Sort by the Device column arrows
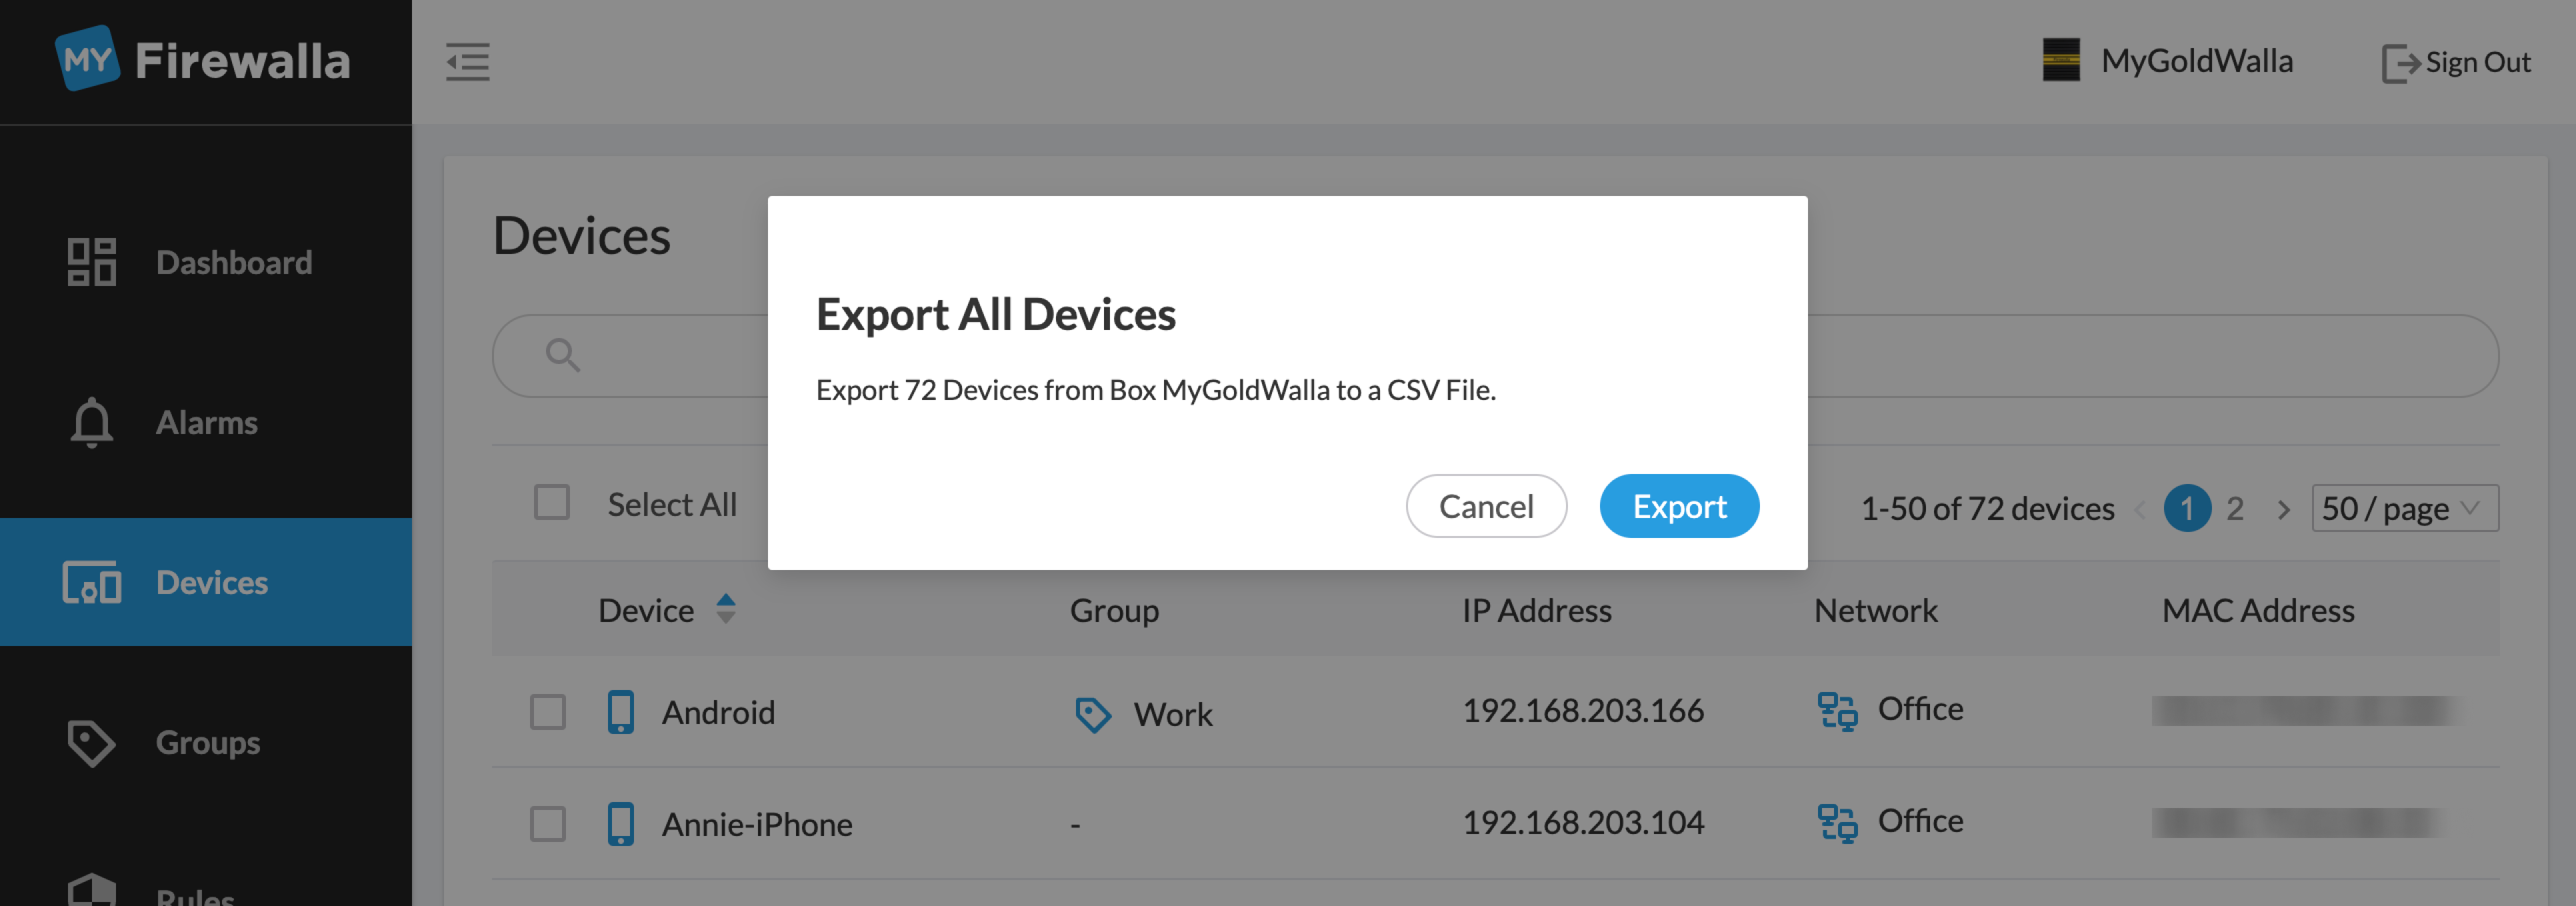Image resolution: width=2576 pixels, height=906 pixels. point(726,609)
